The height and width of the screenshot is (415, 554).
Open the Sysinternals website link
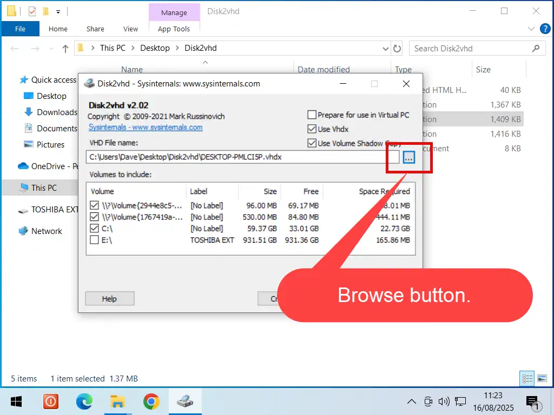pos(145,128)
